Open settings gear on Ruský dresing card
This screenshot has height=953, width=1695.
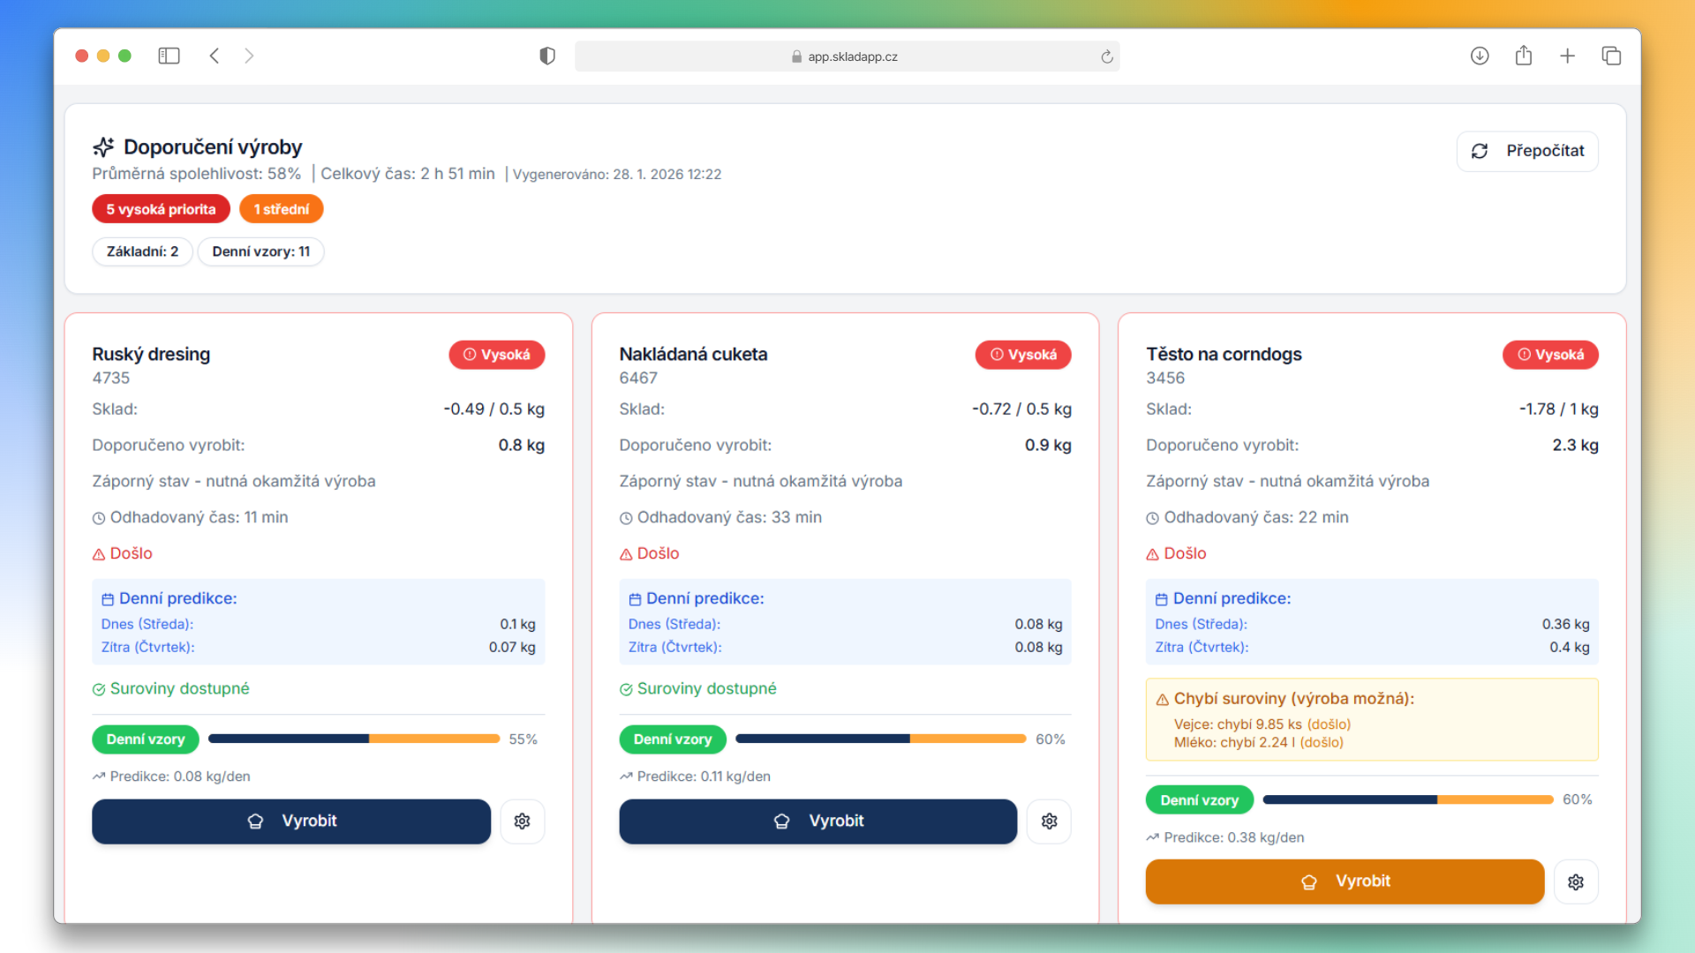tap(522, 822)
